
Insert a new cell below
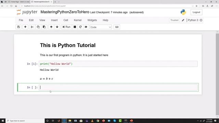point(25,27)
